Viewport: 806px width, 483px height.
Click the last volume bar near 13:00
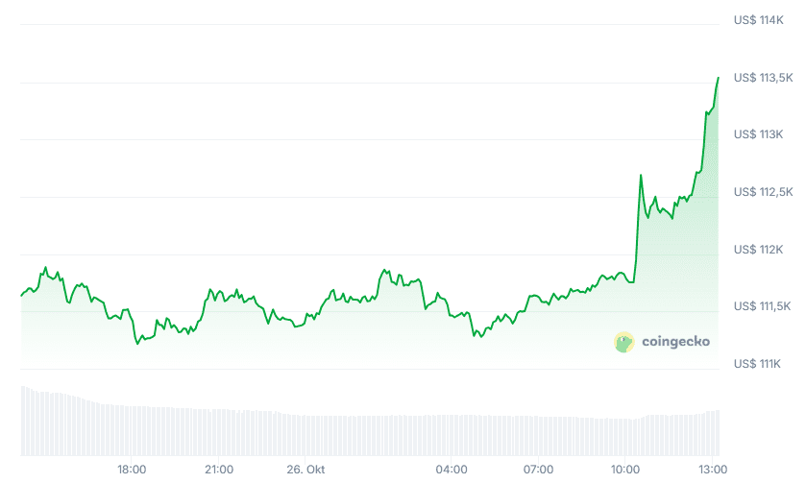(x=717, y=432)
